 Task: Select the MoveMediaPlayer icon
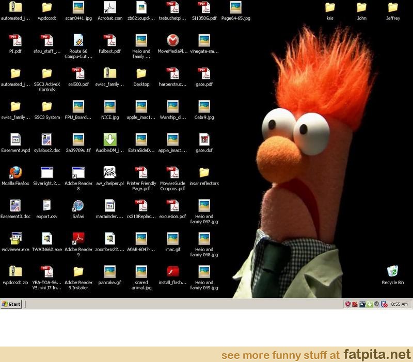[173, 40]
